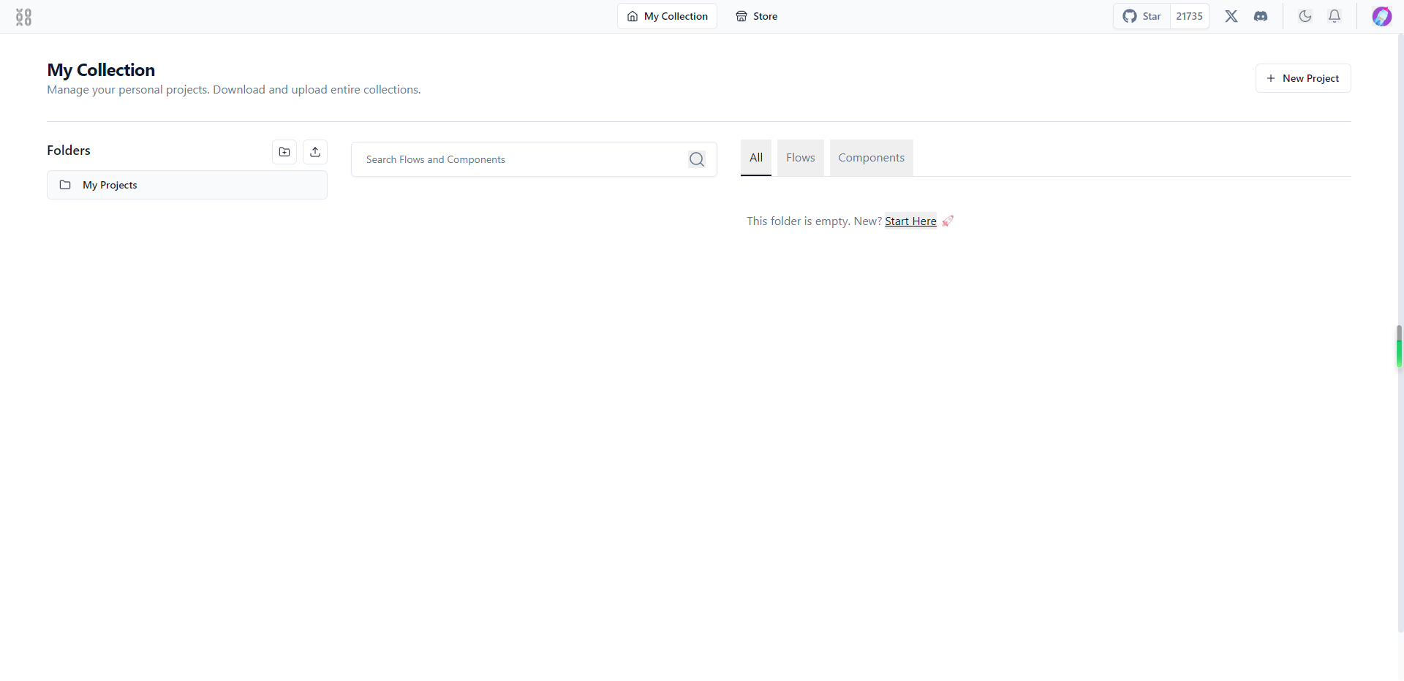Create a New Project
1404x681 pixels.
pos(1303,78)
